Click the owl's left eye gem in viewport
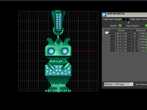The height and width of the screenshot is (110, 147). pyautogui.click(x=51, y=51)
